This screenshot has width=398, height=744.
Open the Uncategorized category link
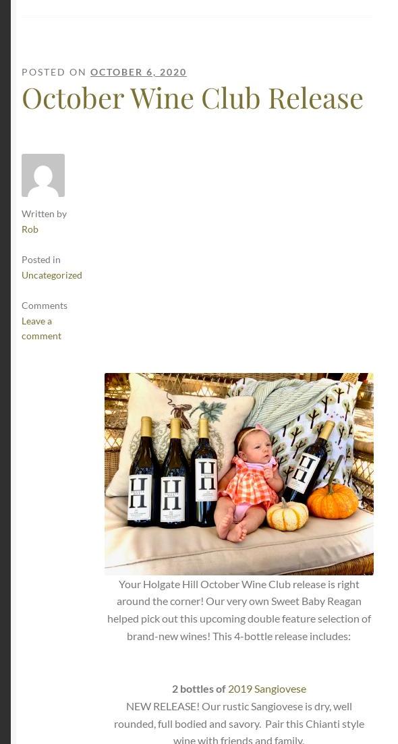pos(52,275)
